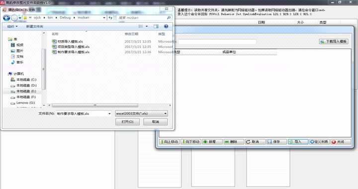Sort files by the 类型 column in the file dialog
The height and width of the screenshot is (189, 358).
click(162, 34)
